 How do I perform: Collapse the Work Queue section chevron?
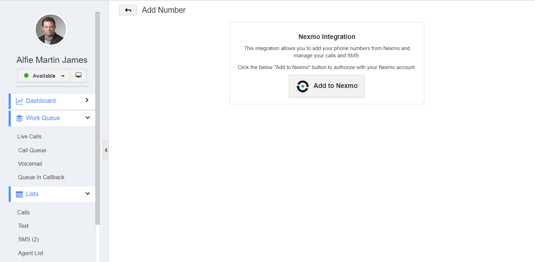pyautogui.click(x=88, y=118)
